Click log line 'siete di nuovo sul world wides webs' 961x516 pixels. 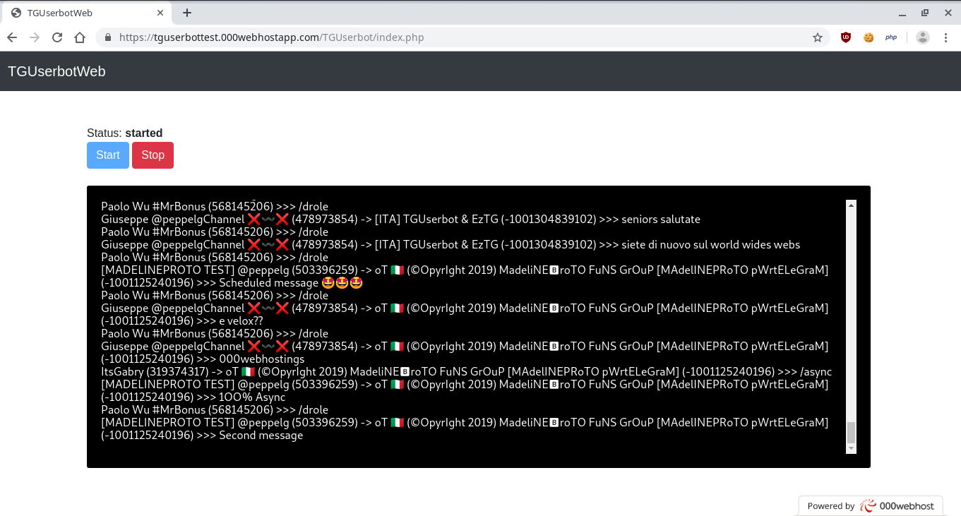[x=450, y=244]
